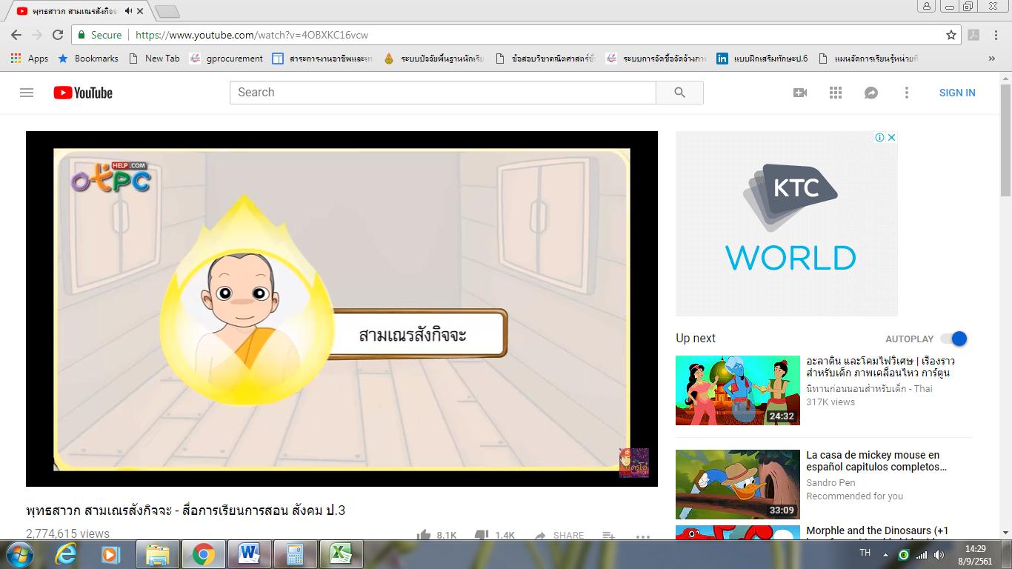Screen dimensions: 1012x569
Task: Click the SHARE button
Action: 559,535
